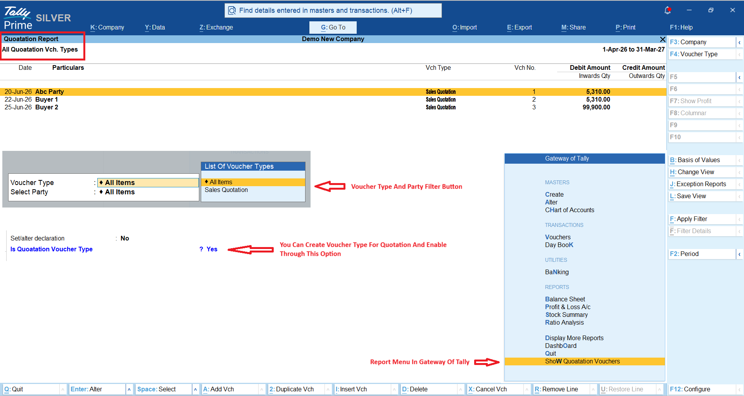Click F7: Show Profit button
Screen dimensions: 744x396
tap(702, 101)
